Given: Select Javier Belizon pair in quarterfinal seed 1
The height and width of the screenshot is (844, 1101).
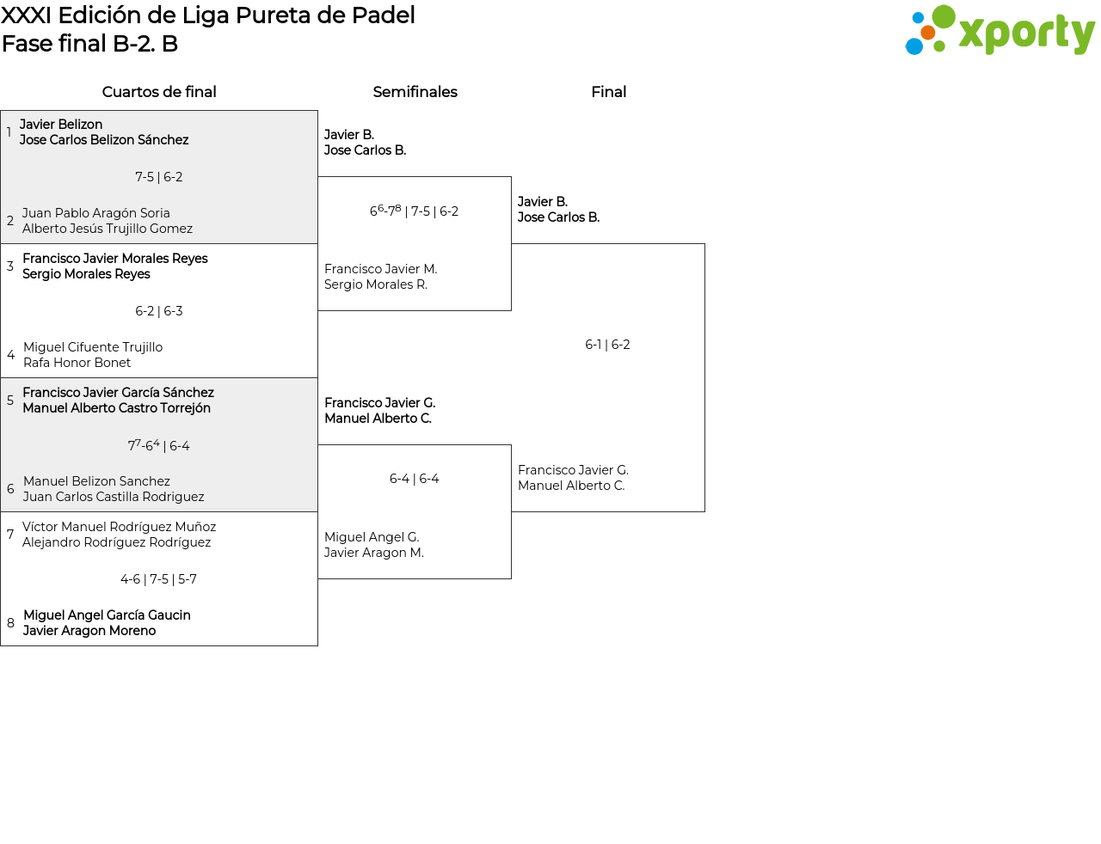Looking at the screenshot, I should point(103,132).
